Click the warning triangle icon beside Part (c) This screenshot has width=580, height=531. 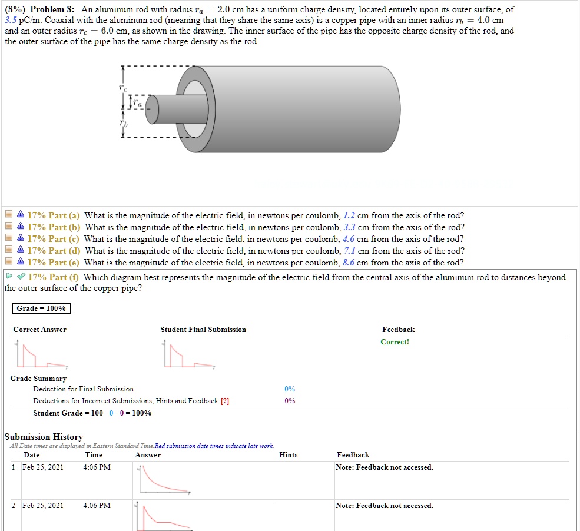(x=20, y=238)
